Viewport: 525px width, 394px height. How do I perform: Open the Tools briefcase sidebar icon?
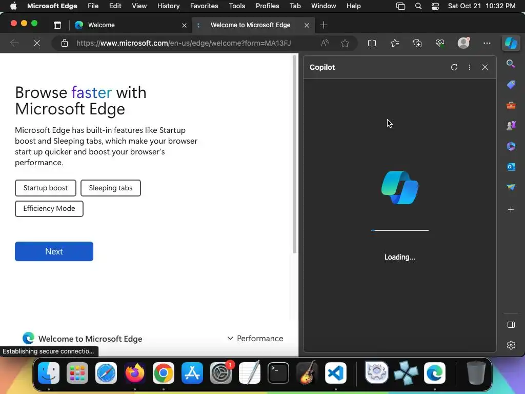pos(511,106)
